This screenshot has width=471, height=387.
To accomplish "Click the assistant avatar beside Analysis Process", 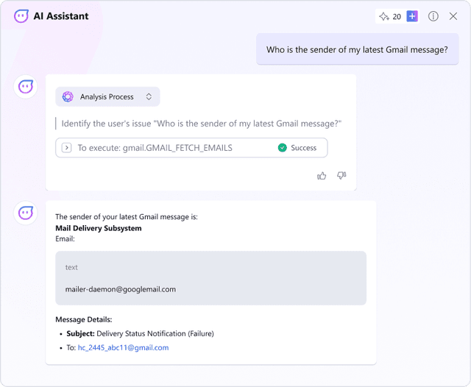I will (x=26, y=87).
